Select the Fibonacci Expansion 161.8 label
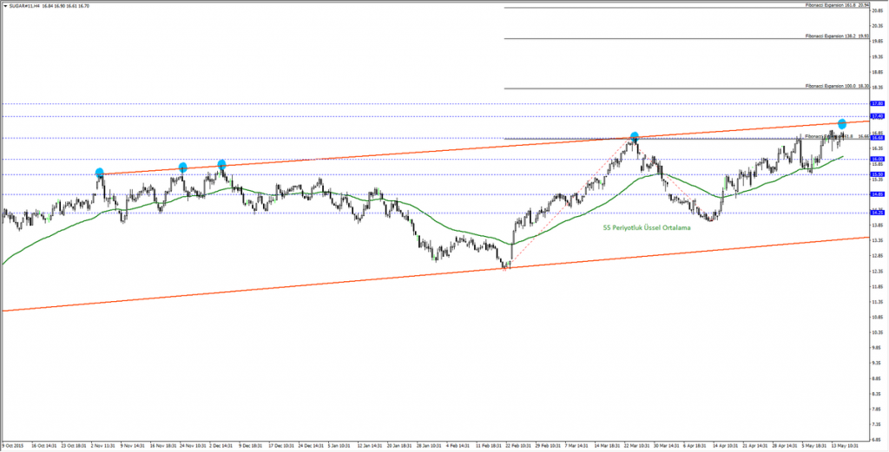 [838, 5]
